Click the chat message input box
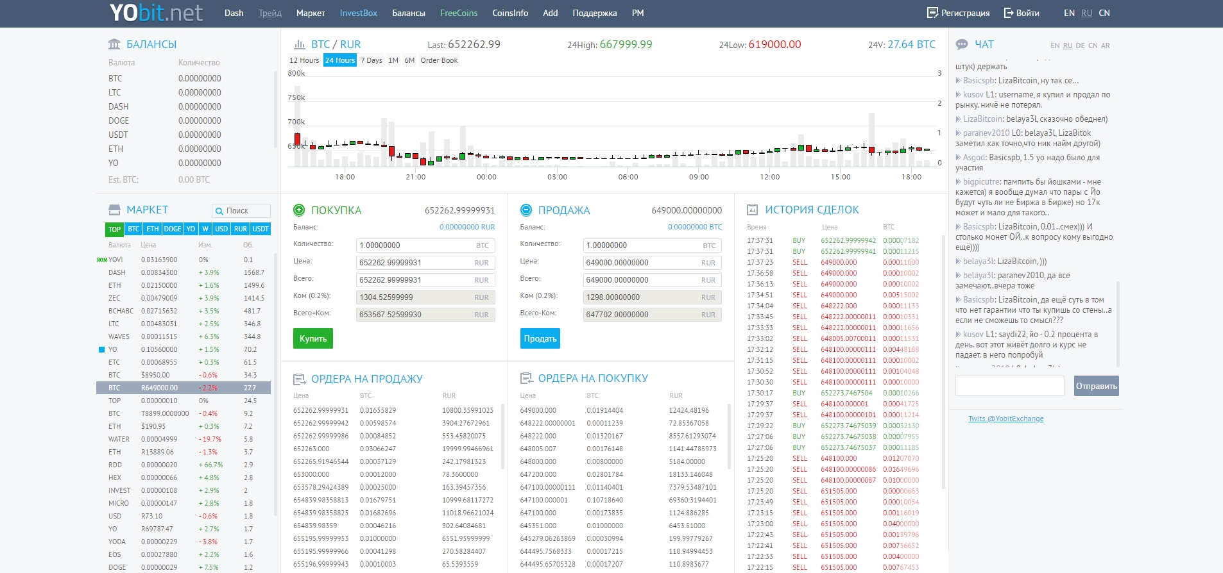This screenshot has height=573, width=1223. [1010, 386]
